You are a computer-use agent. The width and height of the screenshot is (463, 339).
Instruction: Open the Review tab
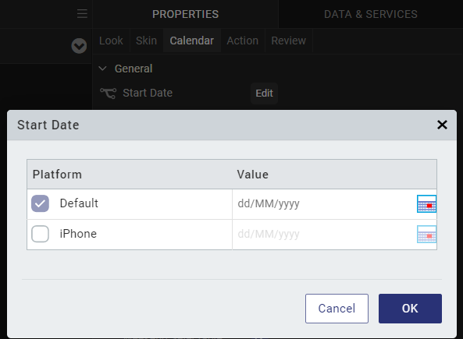(x=288, y=41)
